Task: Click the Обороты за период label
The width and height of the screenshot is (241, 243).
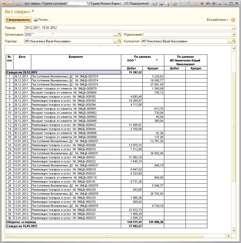Action: point(21,222)
